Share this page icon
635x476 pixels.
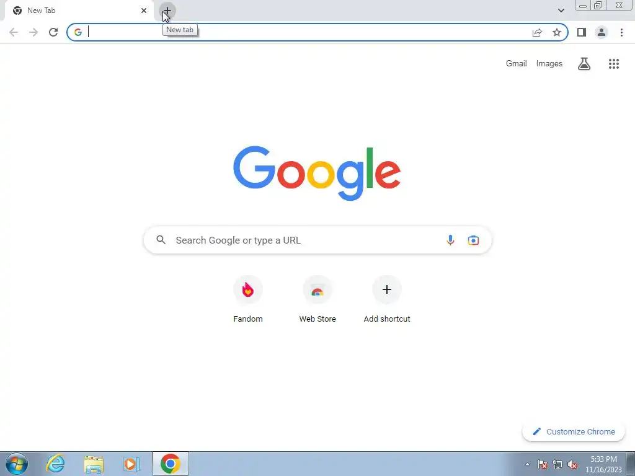[537, 32]
